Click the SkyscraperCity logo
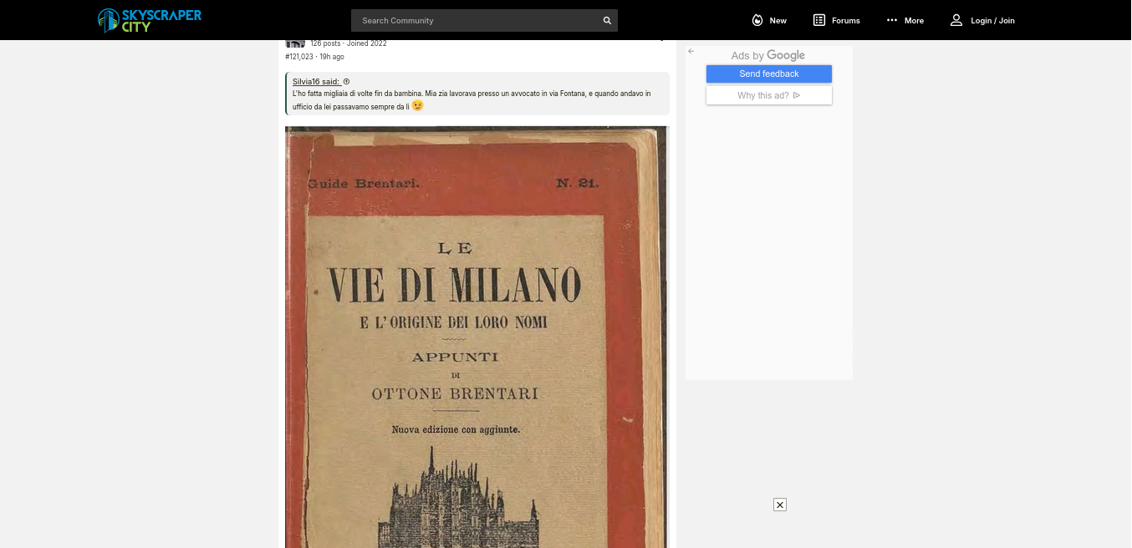 (149, 20)
